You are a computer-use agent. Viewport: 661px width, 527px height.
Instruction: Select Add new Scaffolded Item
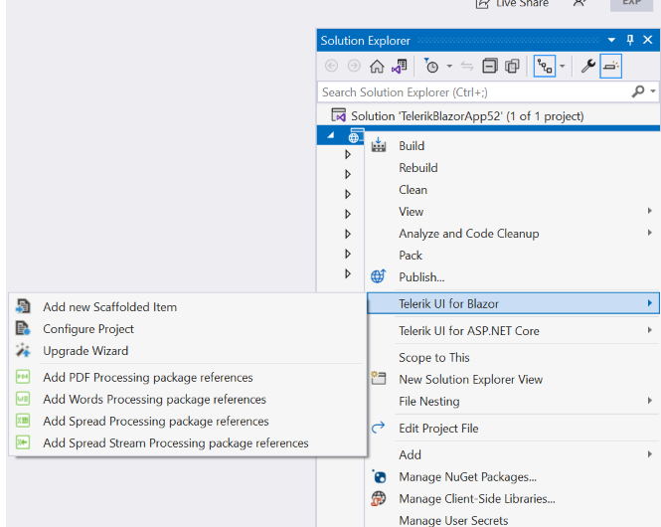pyautogui.click(x=109, y=307)
